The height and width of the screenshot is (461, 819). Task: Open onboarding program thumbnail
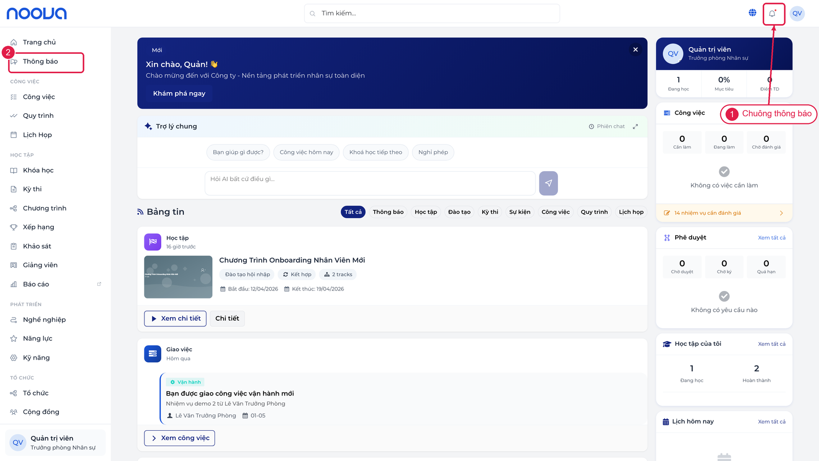tap(178, 277)
